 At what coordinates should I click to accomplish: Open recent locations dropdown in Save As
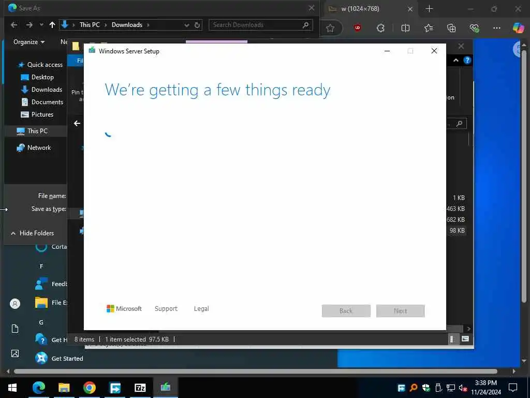41,25
